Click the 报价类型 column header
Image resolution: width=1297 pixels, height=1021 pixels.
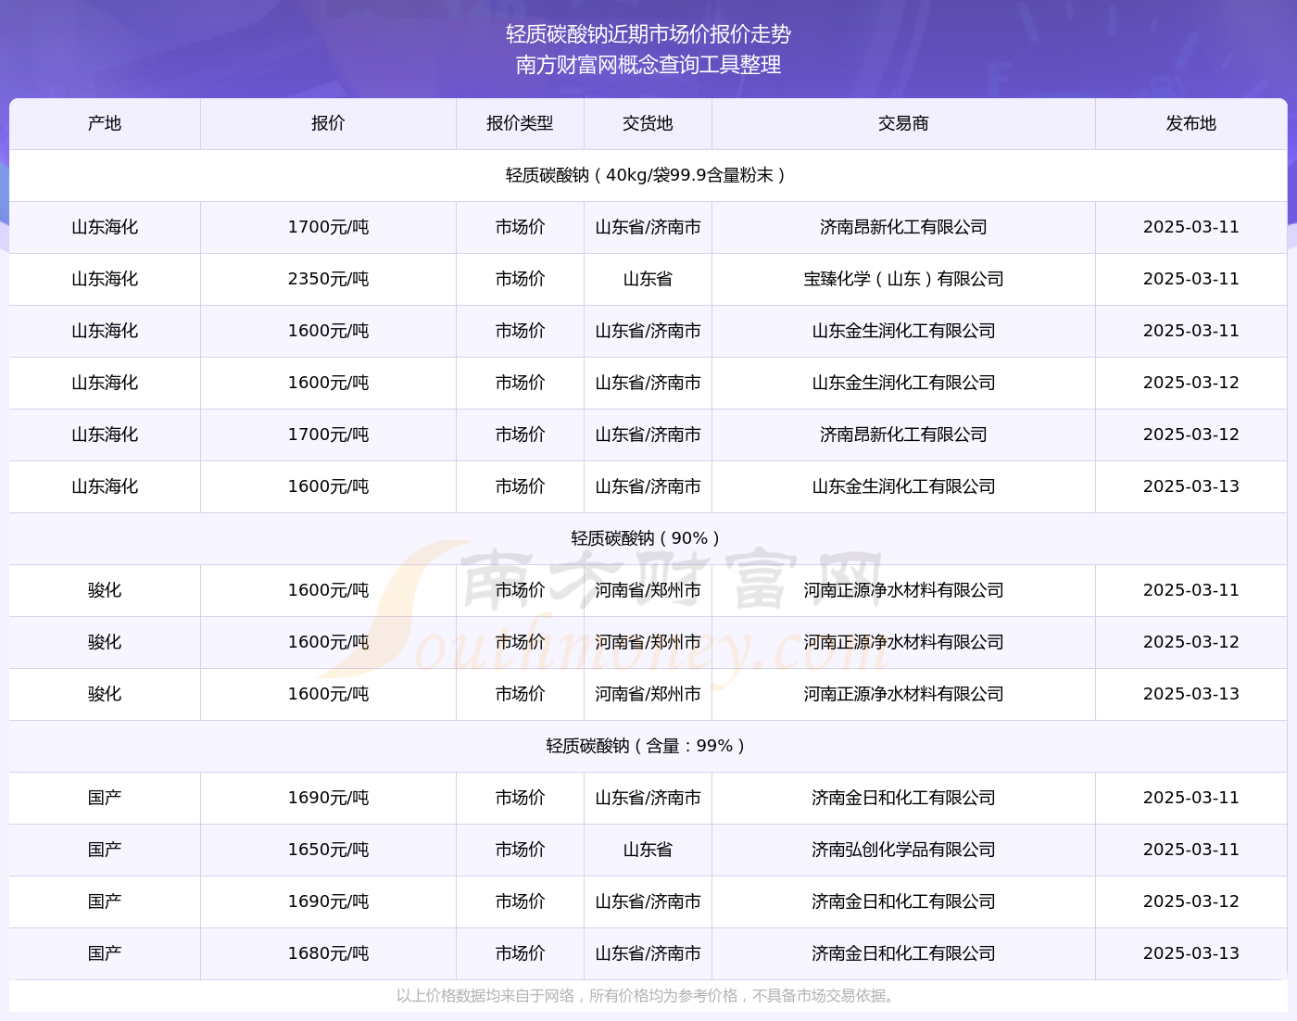pyautogui.click(x=520, y=123)
